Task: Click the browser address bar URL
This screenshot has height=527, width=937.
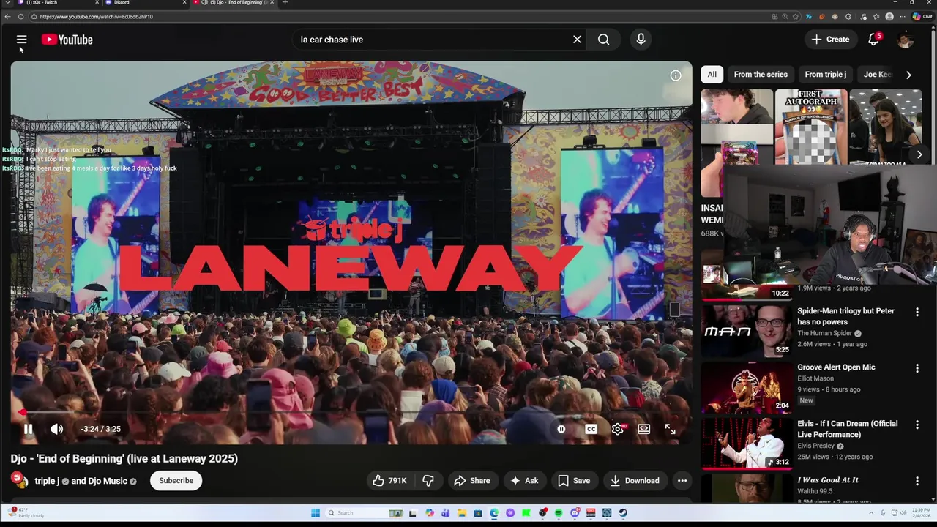Action: pos(96,16)
